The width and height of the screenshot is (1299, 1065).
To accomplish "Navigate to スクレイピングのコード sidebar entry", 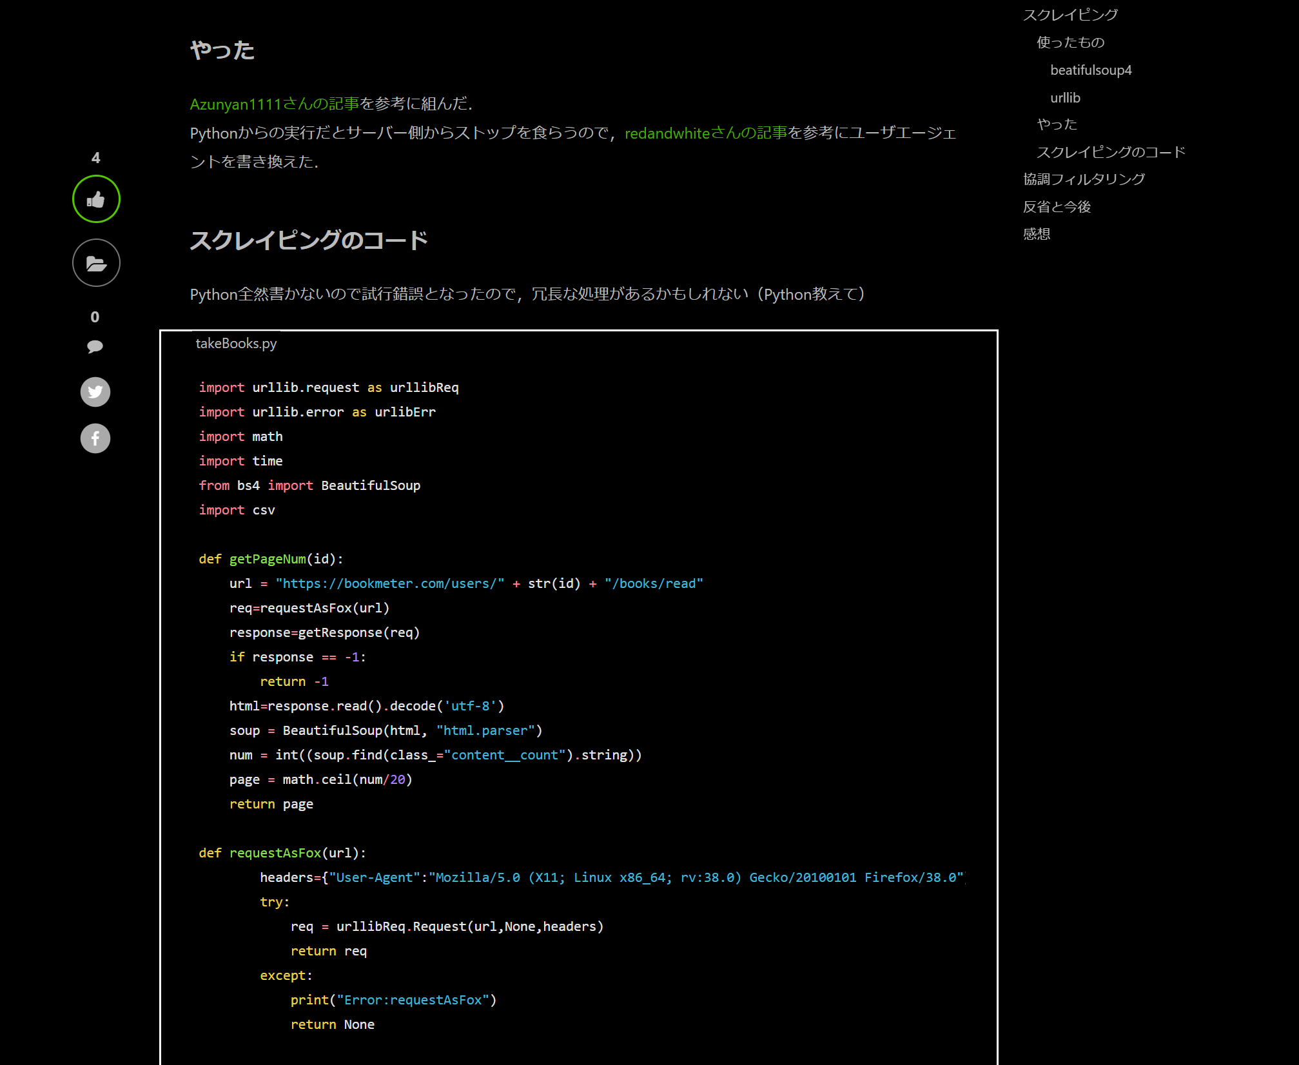I will coord(1111,152).
